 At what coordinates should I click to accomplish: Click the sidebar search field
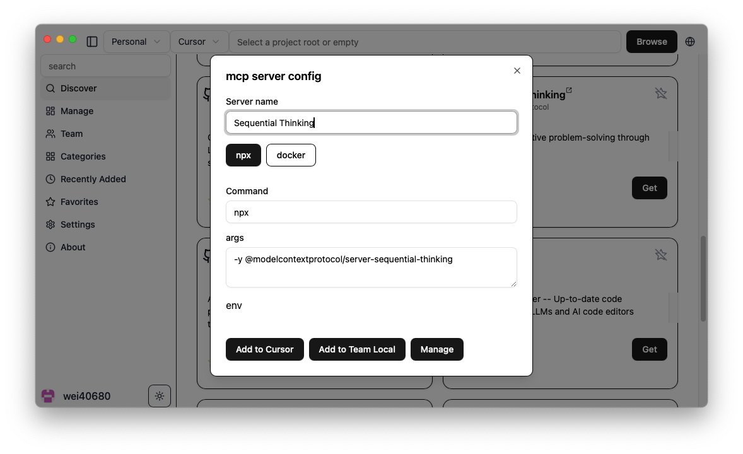pyautogui.click(x=106, y=66)
